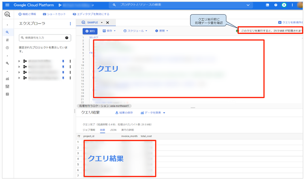Viewport: 304px width, 179px height.
Task: Expand the search bar chevron in header
Action: coord(248,5)
